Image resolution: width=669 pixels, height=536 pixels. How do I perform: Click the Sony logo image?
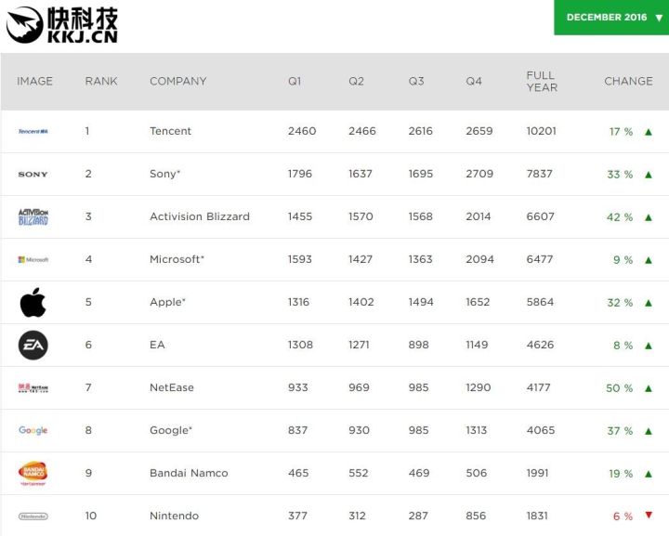33,174
